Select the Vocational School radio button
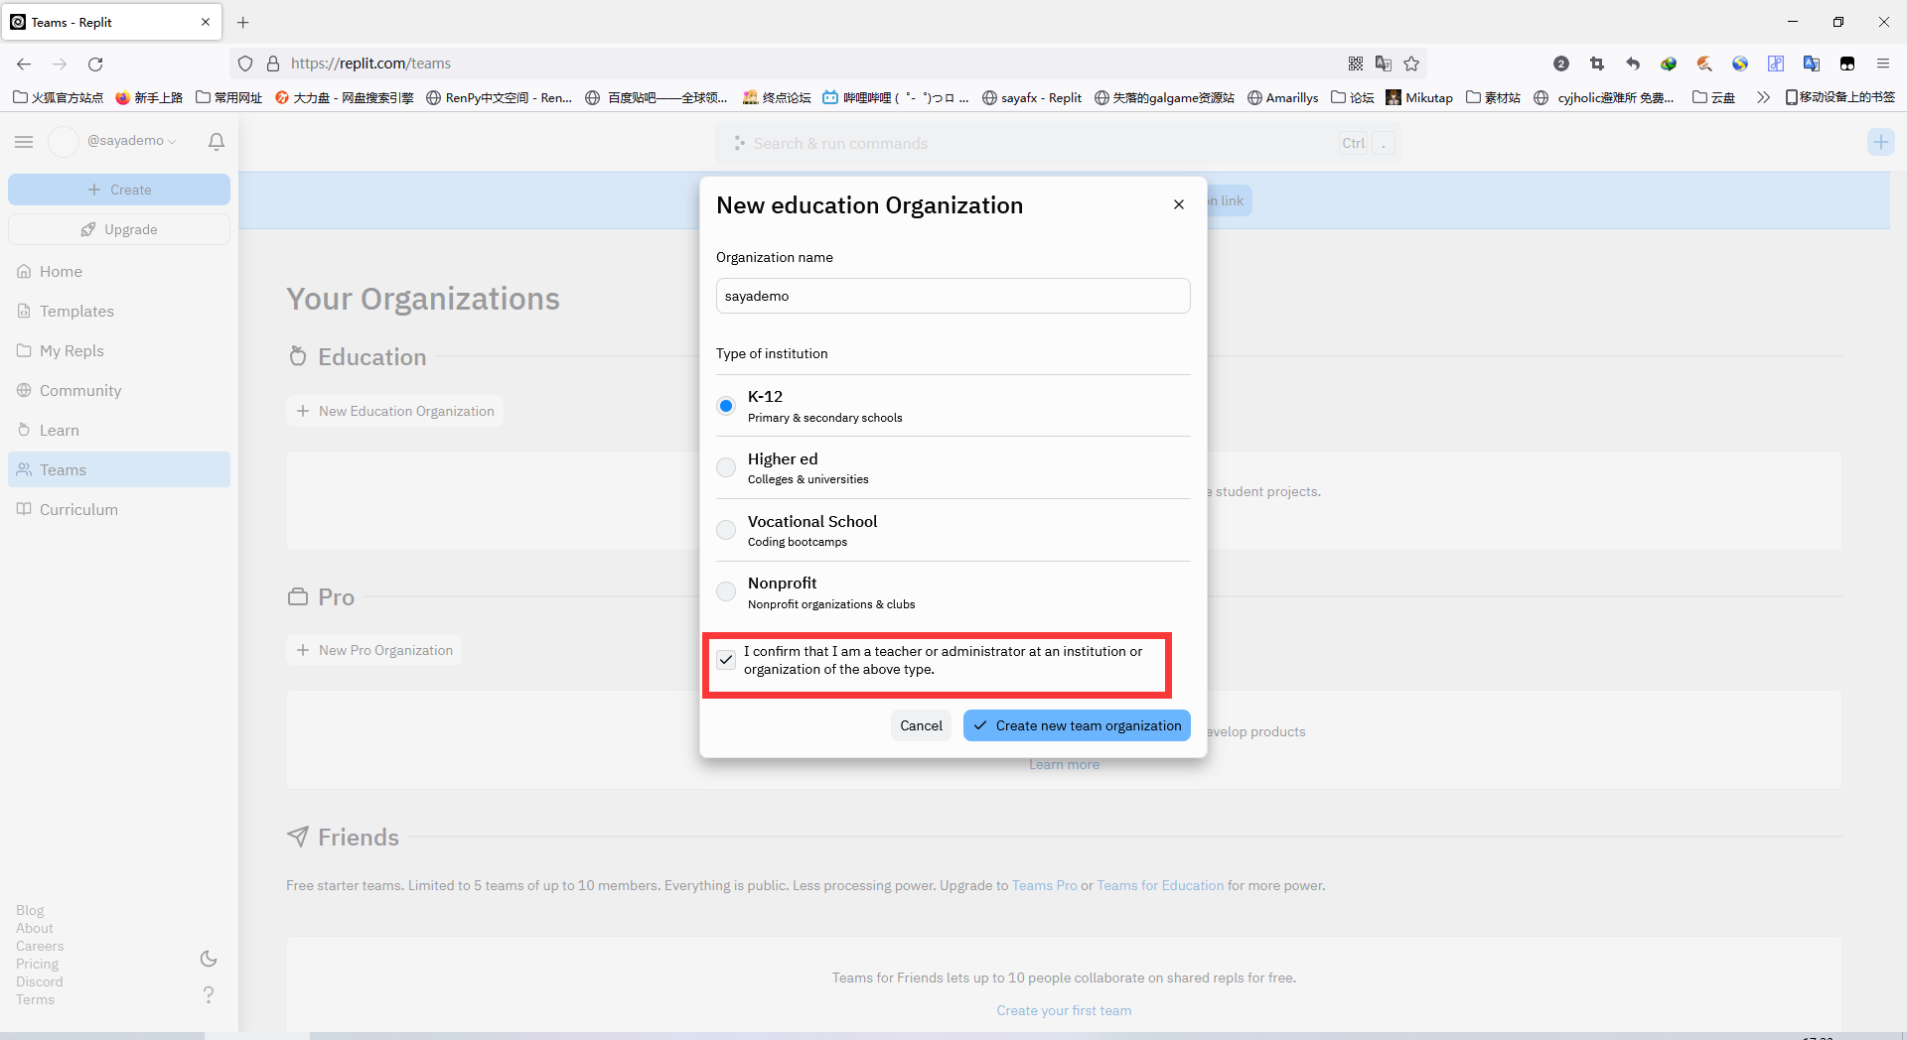The image size is (1907, 1040). tap(726, 530)
